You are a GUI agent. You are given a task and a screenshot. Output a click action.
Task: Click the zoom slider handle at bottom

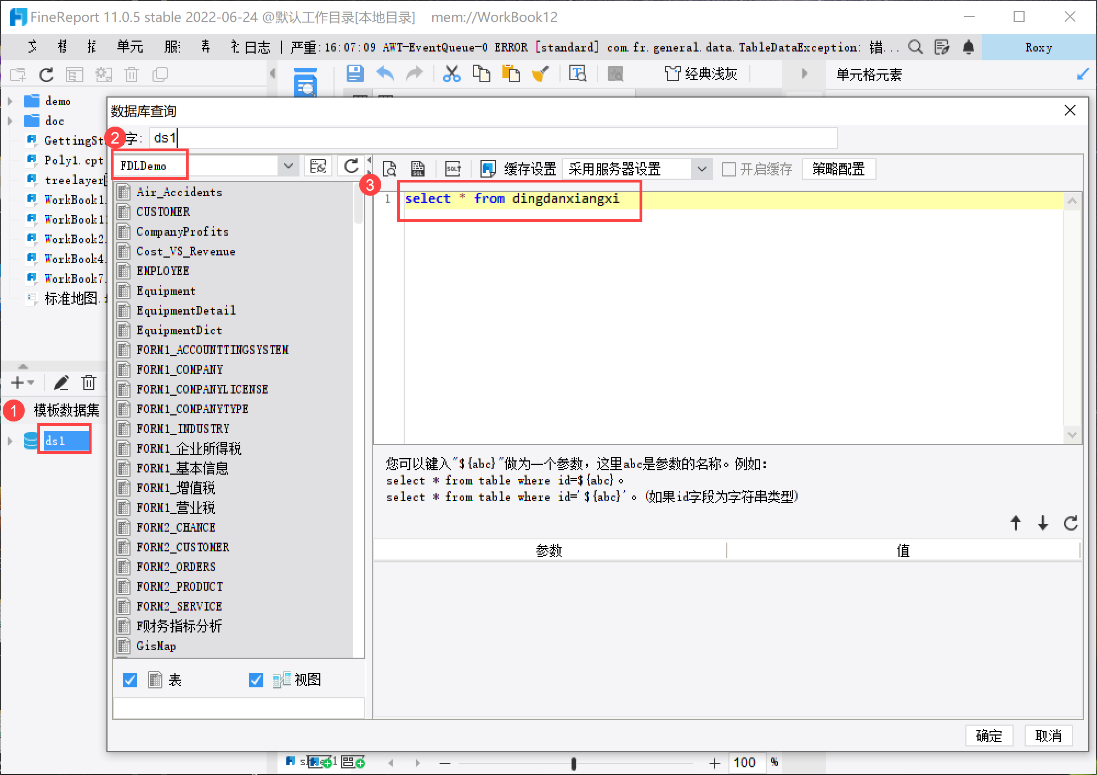click(573, 763)
